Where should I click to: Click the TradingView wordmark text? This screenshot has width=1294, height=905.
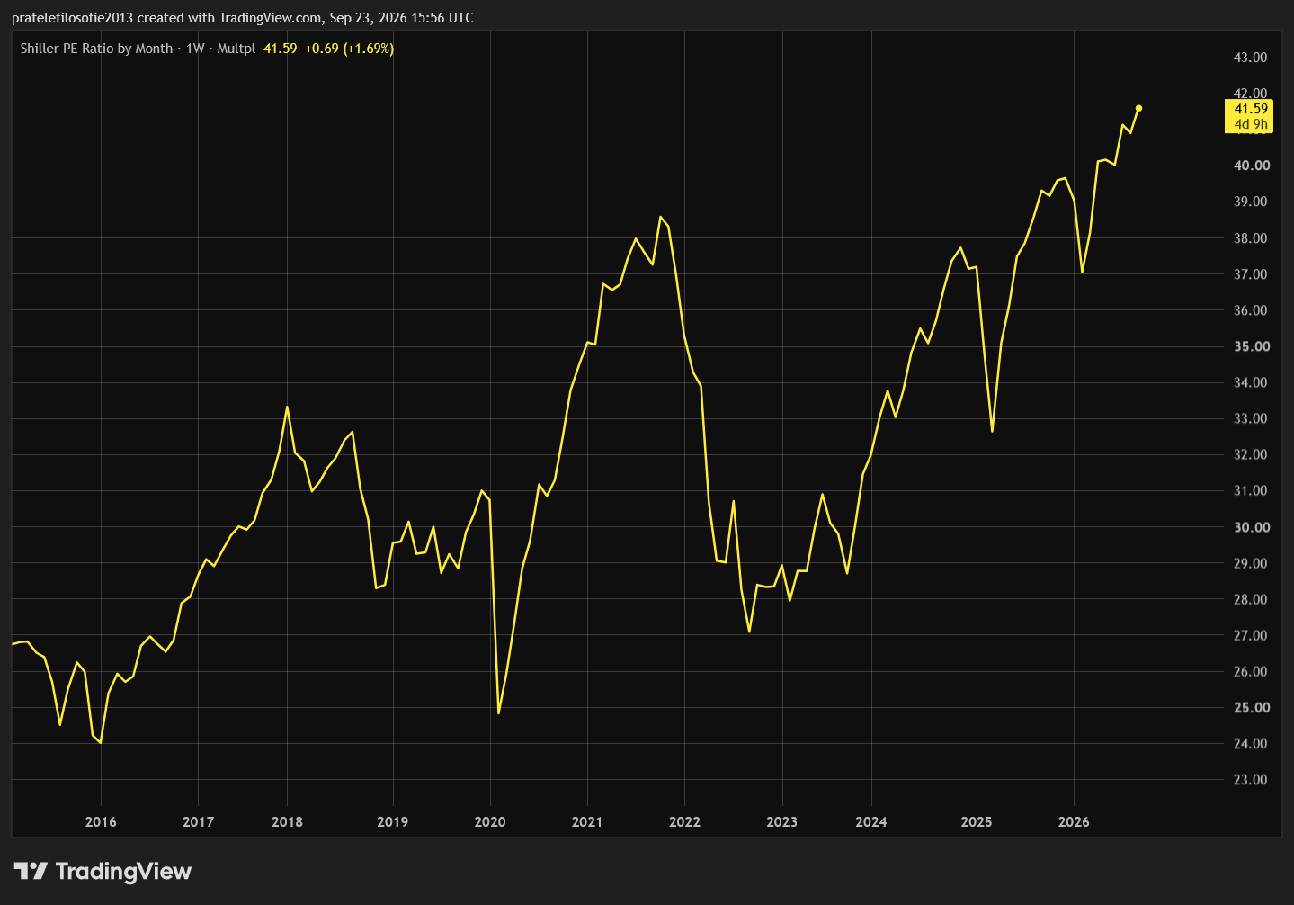pos(123,871)
